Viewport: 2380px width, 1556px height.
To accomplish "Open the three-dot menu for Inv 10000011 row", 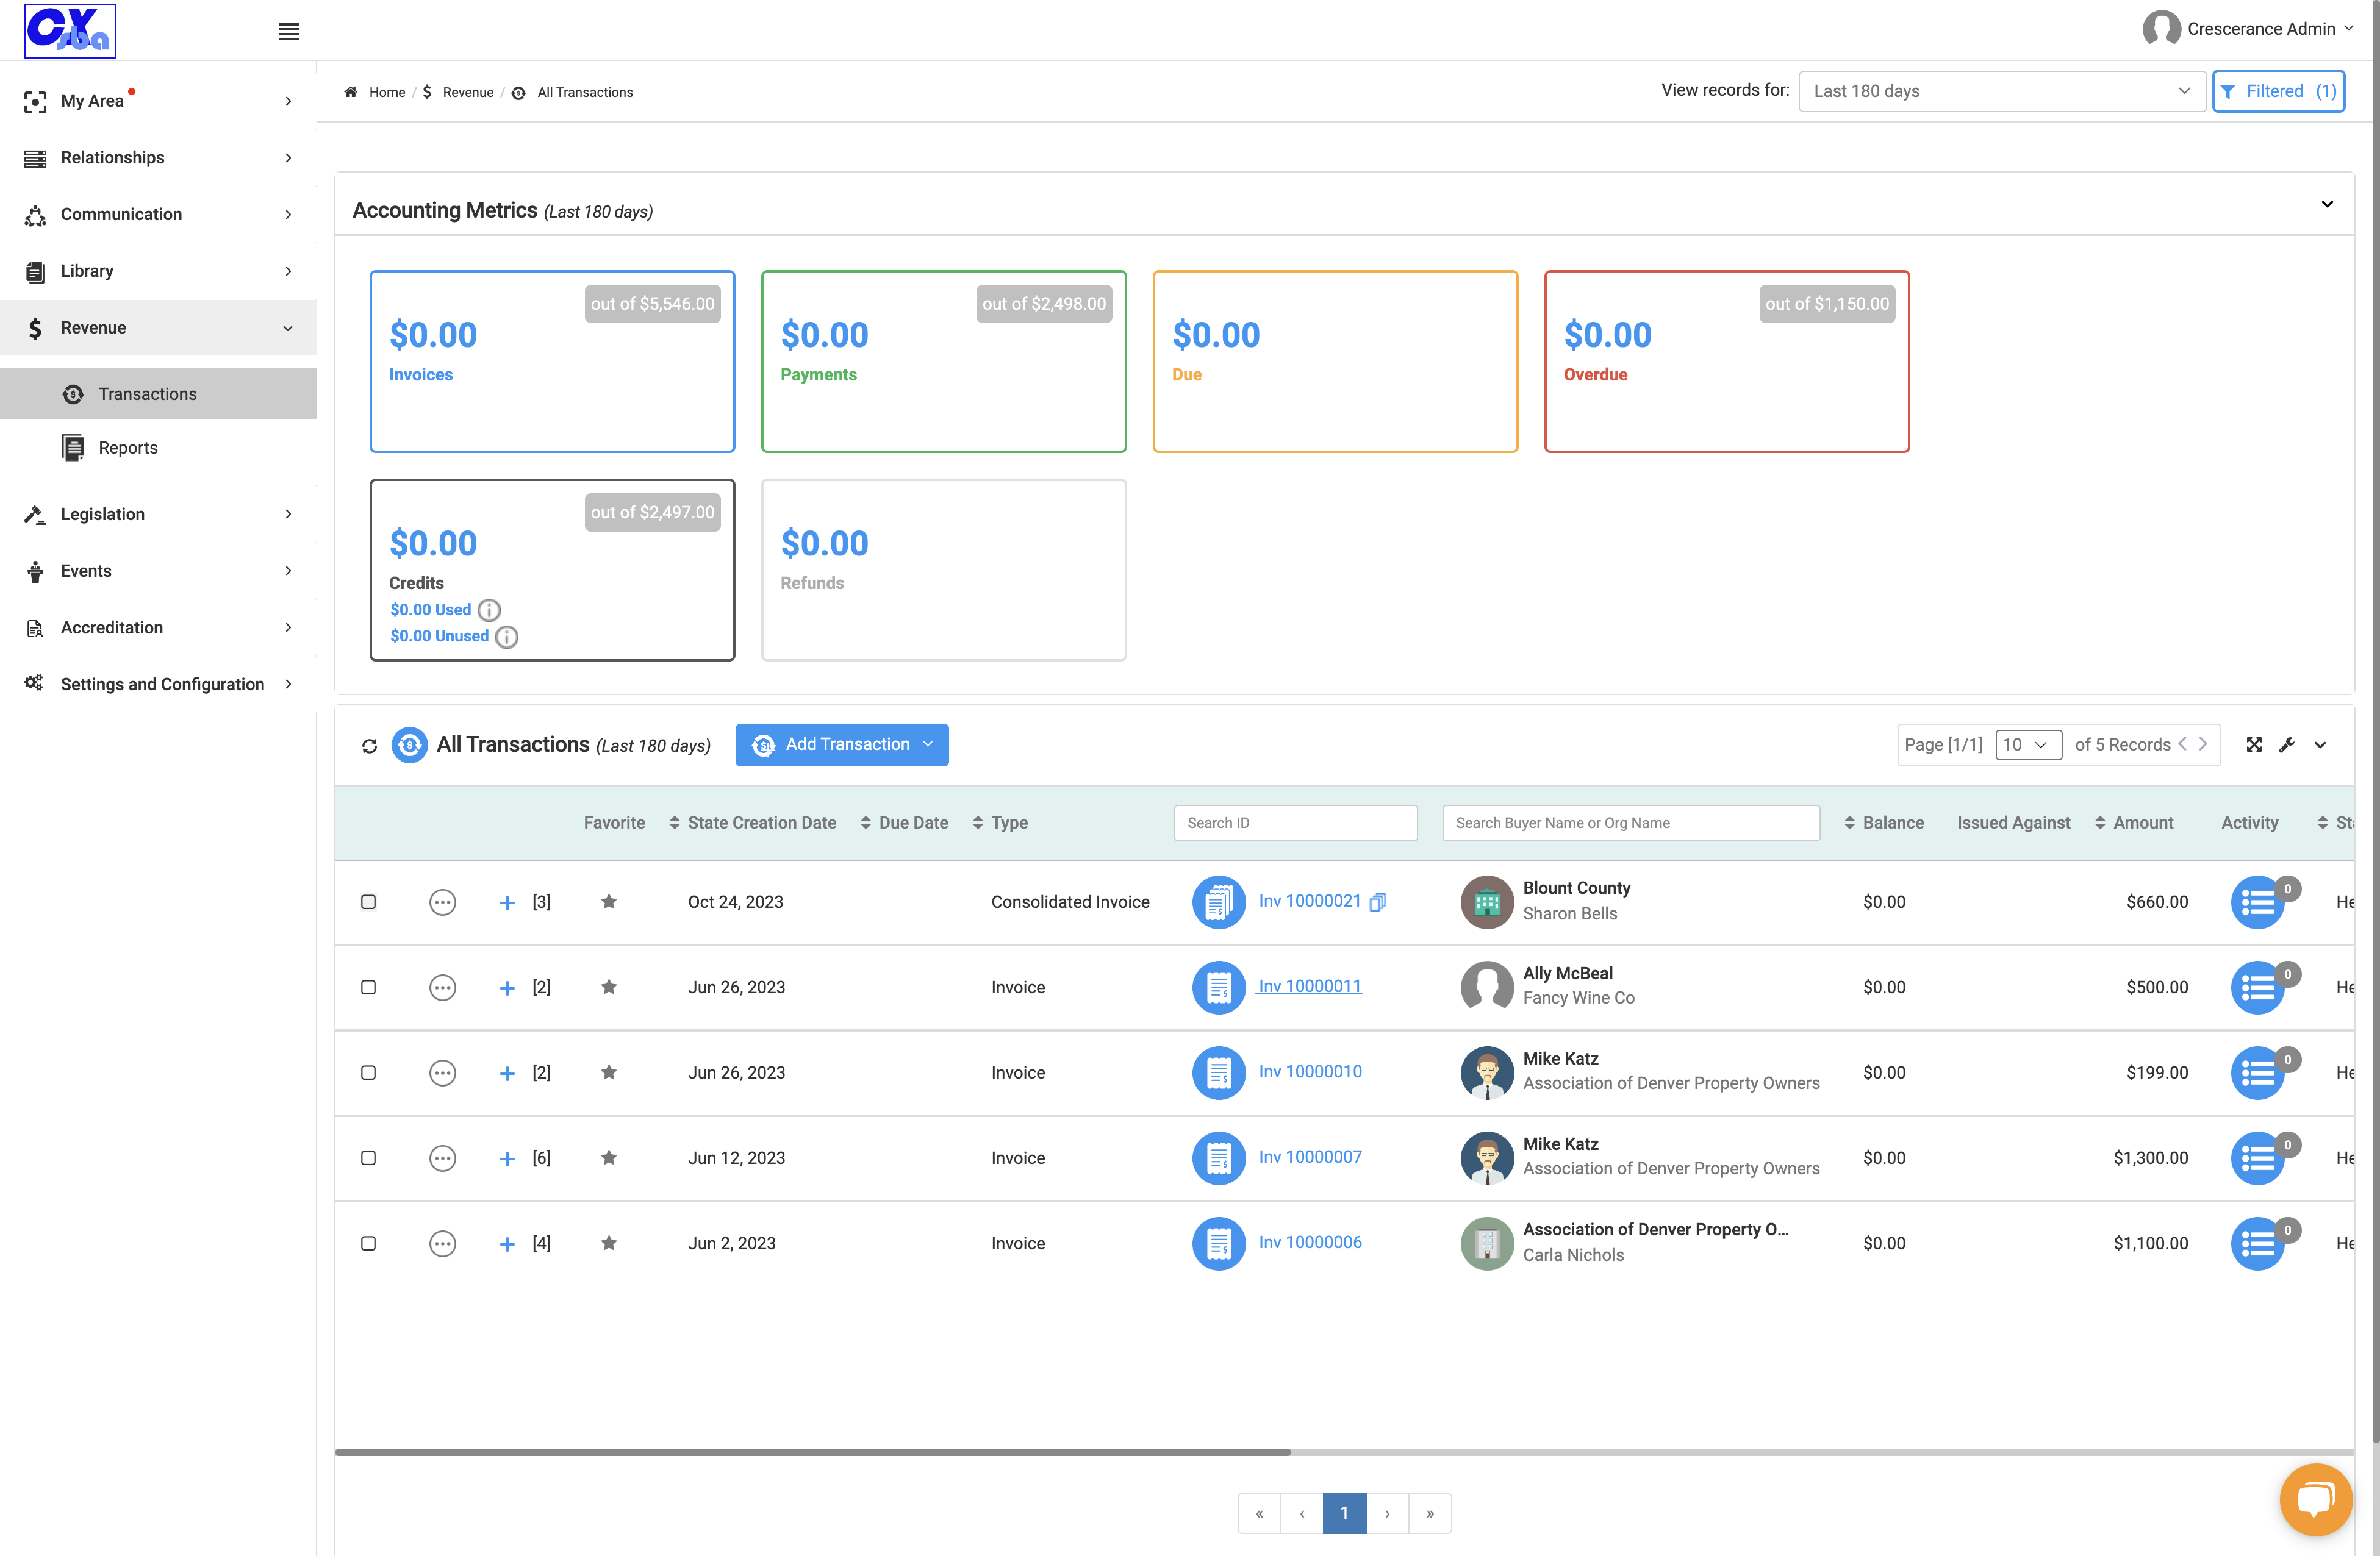I will click(442, 987).
